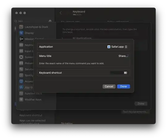Image resolution: width=167 pixels, height=139 pixels.
Task: Click the dimmed Done button in the shortcuts sheet
Action: tap(141, 103)
